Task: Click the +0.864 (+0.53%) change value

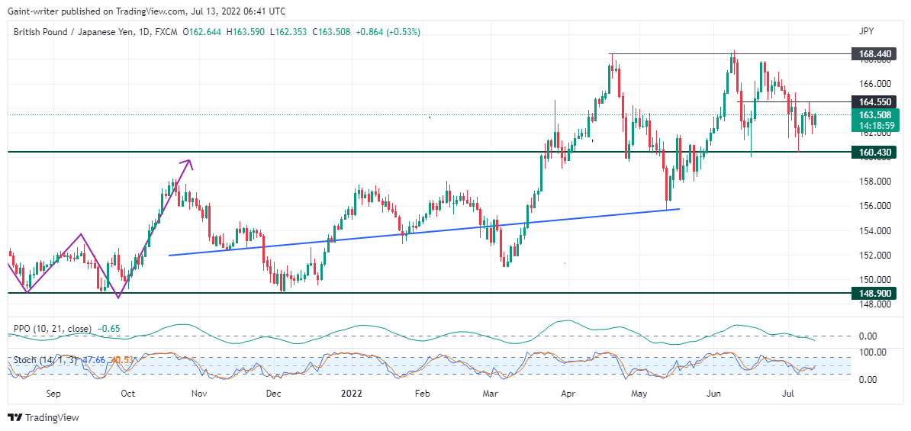Action: (x=388, y=32)
